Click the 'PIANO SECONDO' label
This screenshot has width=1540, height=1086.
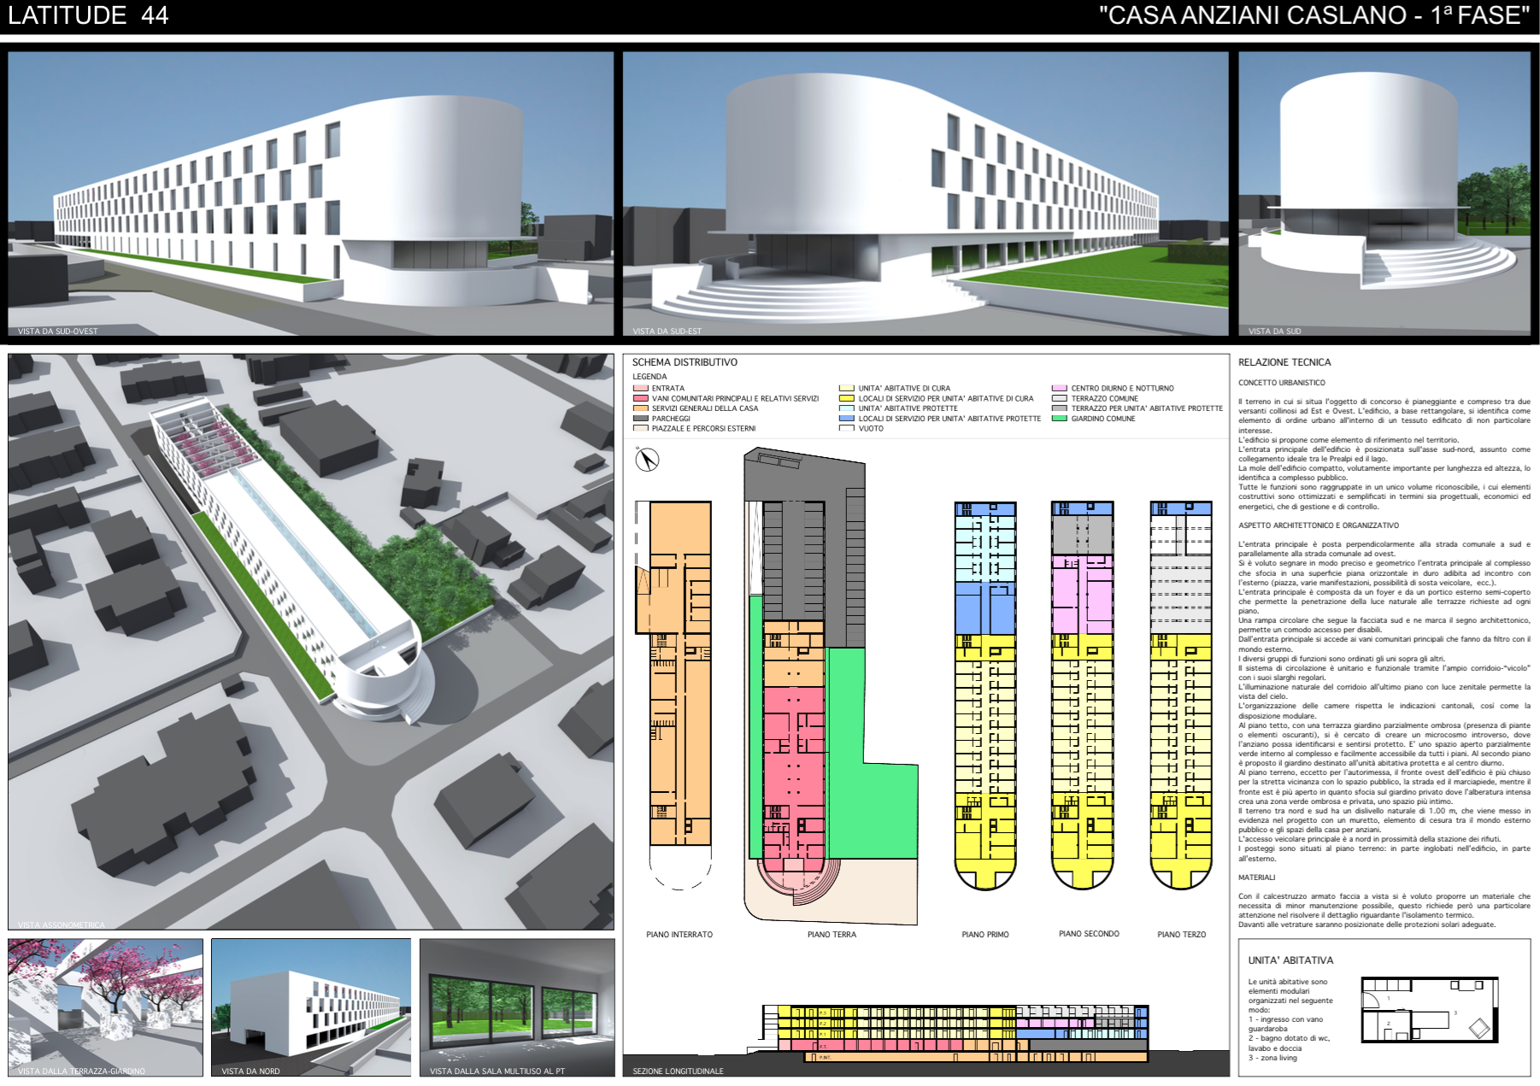point(1089,934)
